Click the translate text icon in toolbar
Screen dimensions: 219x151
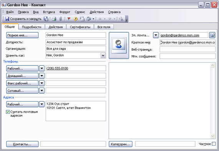pos(121,19)
